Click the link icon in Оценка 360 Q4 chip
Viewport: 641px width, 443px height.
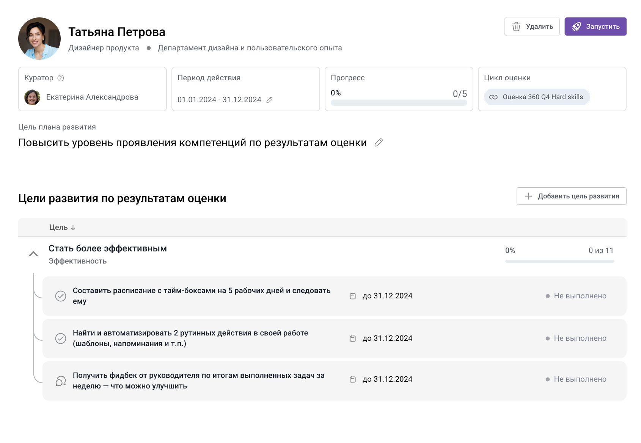click(494, 97)
